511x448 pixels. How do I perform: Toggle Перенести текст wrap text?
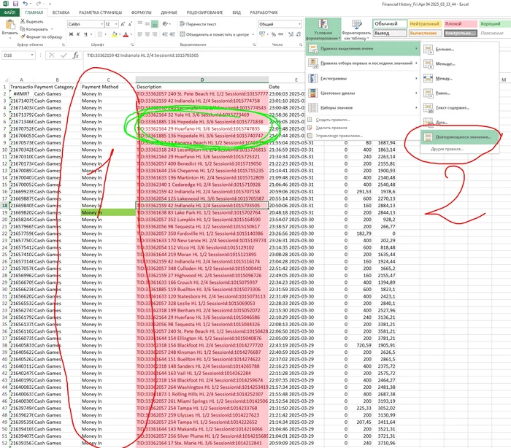[x=198, y=24]
